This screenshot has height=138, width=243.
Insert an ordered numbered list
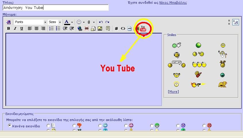point(51,29)
